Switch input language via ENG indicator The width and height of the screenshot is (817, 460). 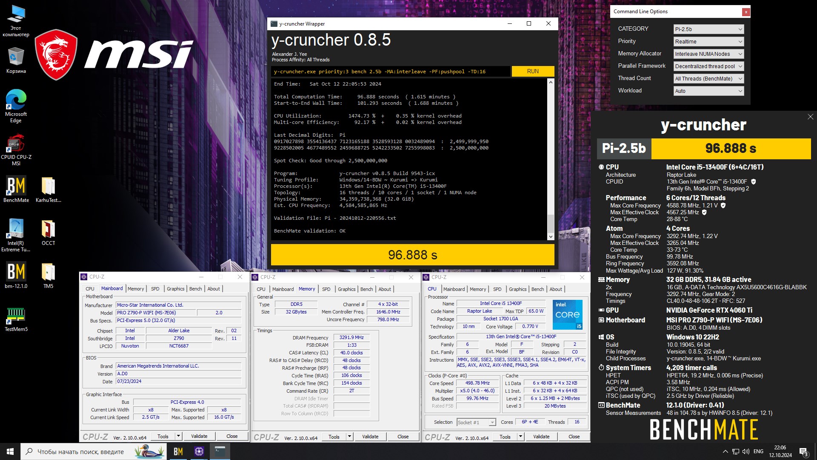(758, 451)
